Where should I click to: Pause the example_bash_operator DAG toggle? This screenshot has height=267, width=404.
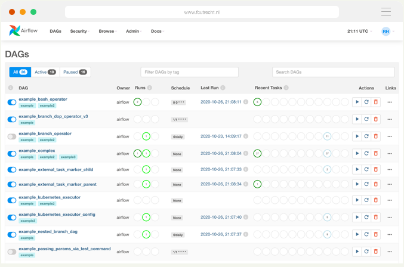(x=12, y=103)
